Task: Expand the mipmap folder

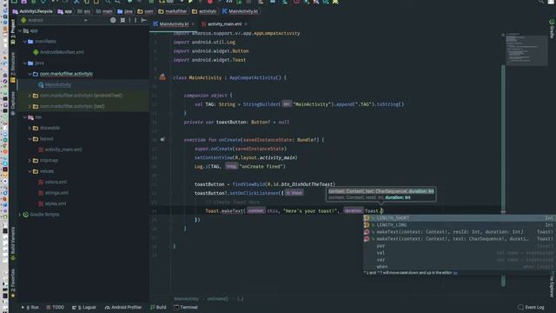Action: click(30, 160)
